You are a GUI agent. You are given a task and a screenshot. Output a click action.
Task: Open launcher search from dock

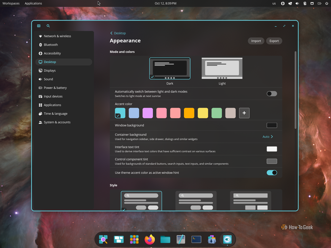click(103, 239)
